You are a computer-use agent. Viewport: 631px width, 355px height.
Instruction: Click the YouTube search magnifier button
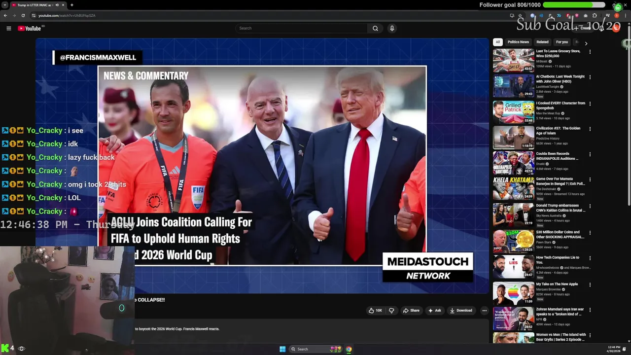pos(375,28)
